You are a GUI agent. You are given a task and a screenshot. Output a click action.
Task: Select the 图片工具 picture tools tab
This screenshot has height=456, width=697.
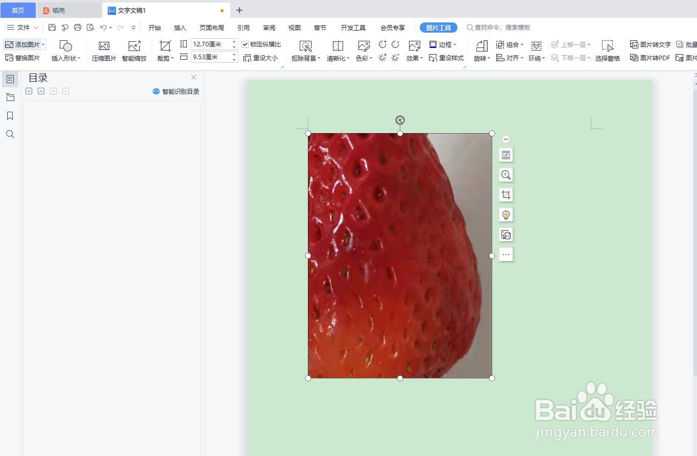[x=439, y=28]
